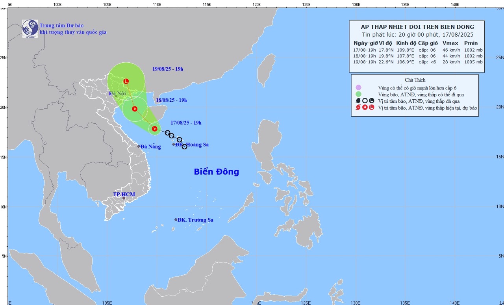Click the NCHMF forecast center logo
Screen dimensions: 504x305
(30, 28)
